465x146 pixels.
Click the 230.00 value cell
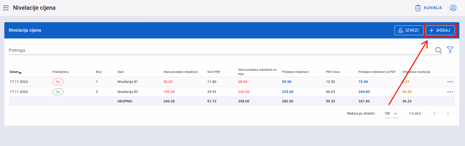tap(244, 92)
